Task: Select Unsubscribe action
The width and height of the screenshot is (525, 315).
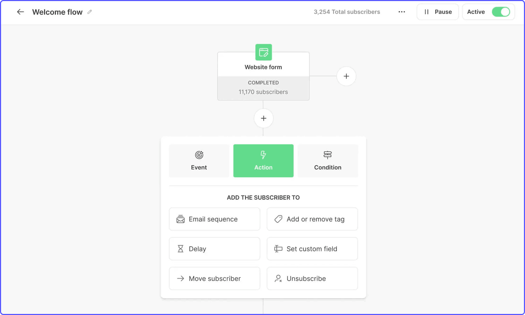Action: (312, 279)
